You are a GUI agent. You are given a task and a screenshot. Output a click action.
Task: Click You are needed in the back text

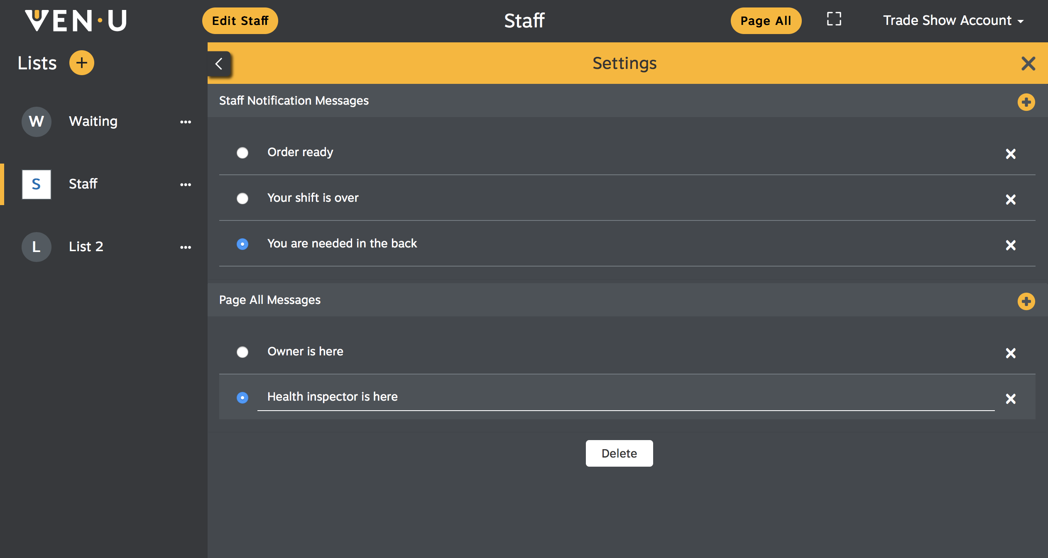tap(342, 243)
